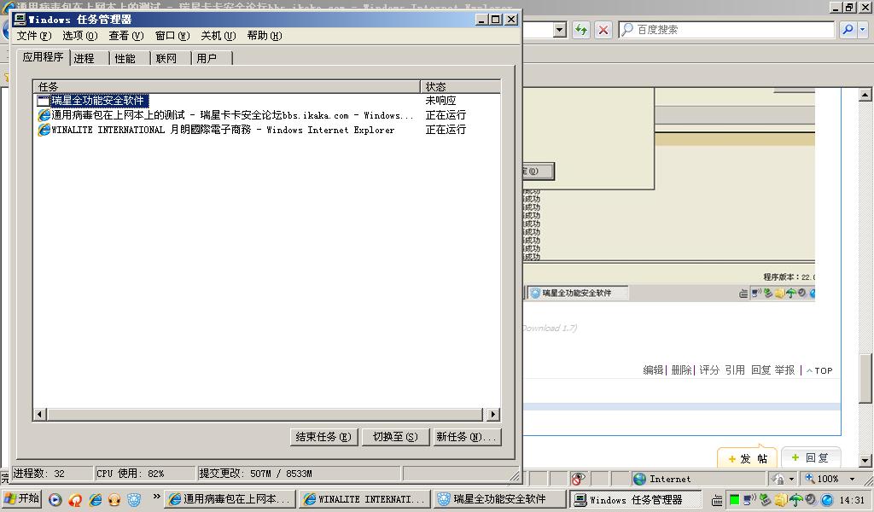
Task: Switch to the 性能 tab
Action: [130, 58]
